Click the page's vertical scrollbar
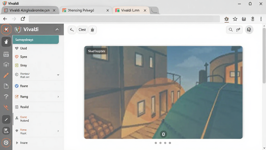 pyautogui.click(x=264, y=55)
